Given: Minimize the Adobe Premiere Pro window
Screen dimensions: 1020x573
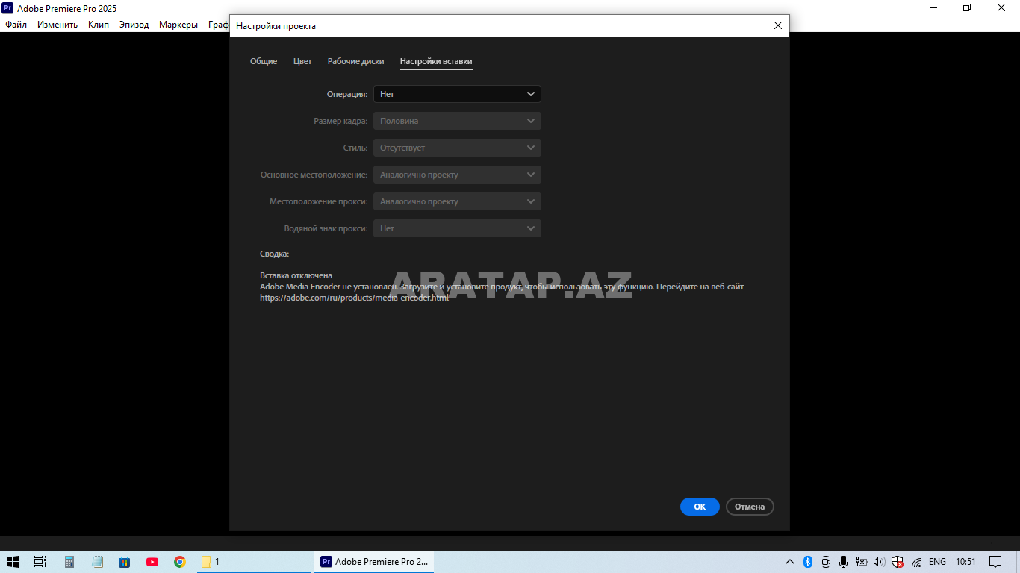Looking at the screenshot, I should click(x=933, y=7).
